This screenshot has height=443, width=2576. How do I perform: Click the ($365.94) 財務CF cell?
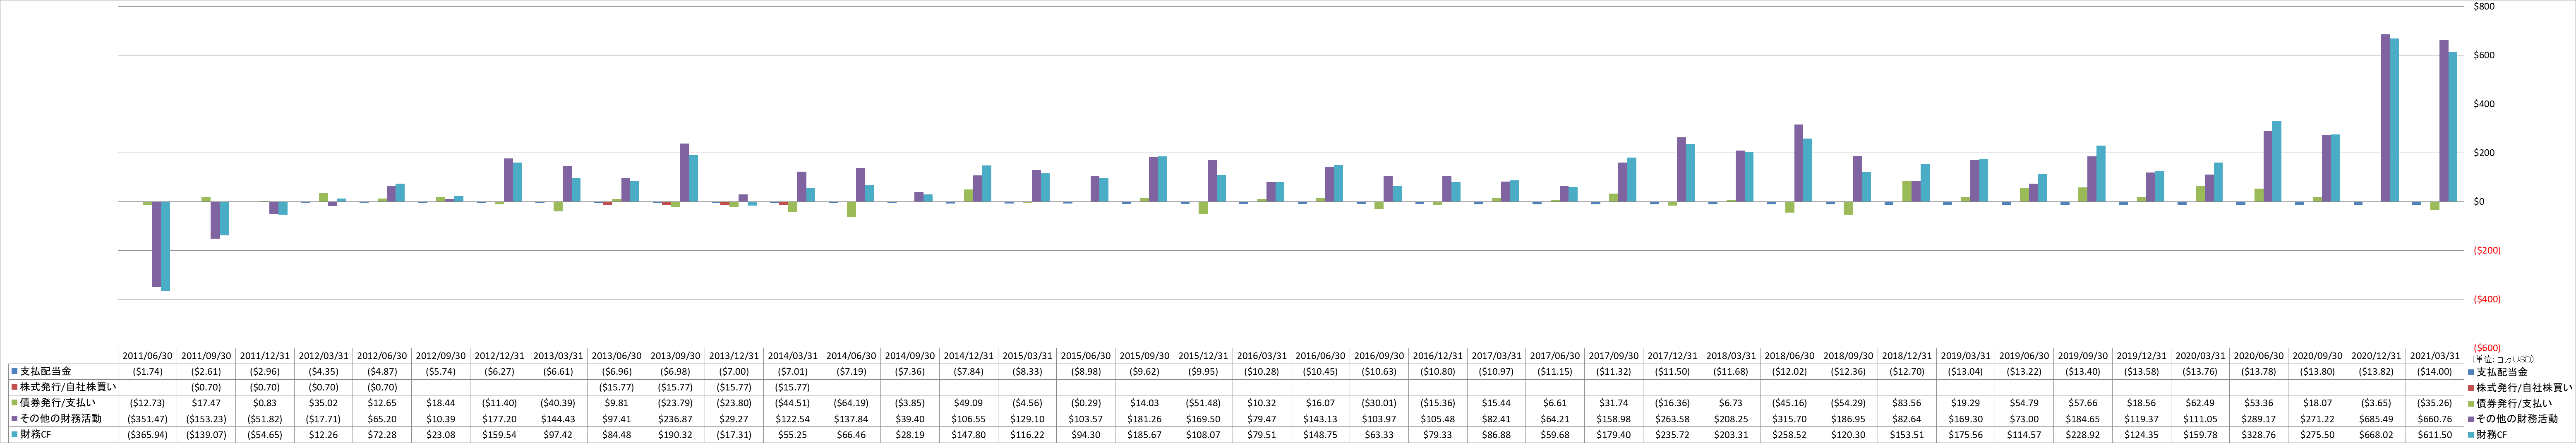pos(147,435)
